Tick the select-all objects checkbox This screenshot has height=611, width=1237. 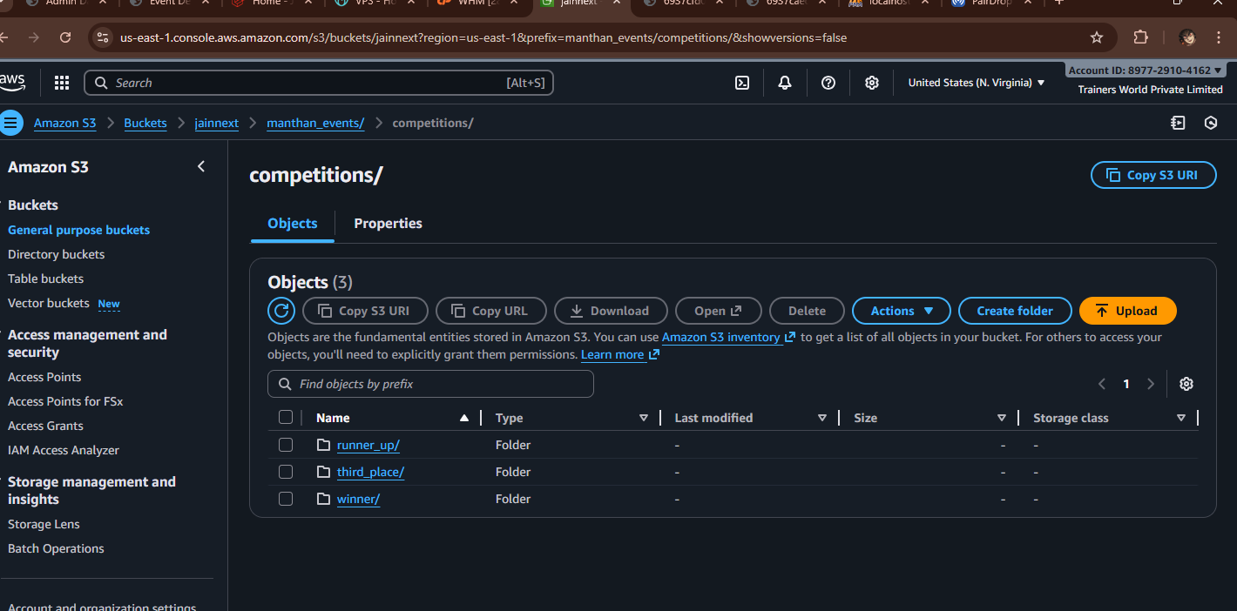pos(286,418)
